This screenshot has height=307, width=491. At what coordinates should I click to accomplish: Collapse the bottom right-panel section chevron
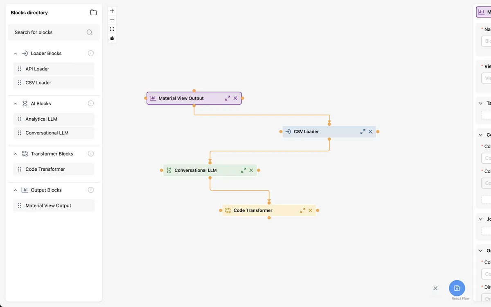click(481, 251)
